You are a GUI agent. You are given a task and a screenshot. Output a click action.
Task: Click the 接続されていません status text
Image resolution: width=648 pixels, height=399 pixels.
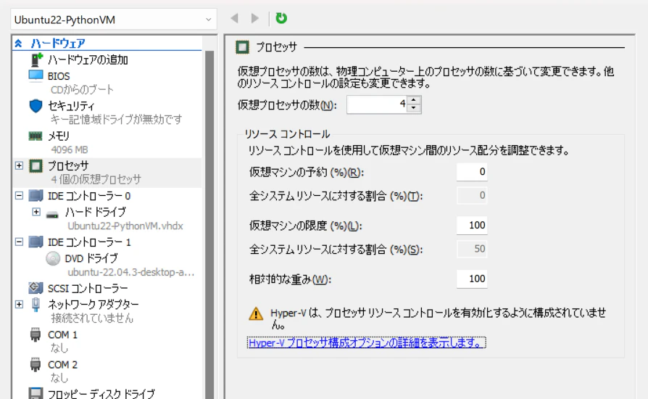point(92,318)
